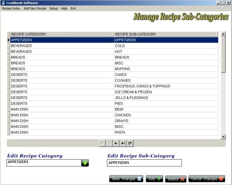This screenshot has height=185, width=232.
Task: Select MAIN DISH category cell beside BEEF
Action: (x=62, y=109)
